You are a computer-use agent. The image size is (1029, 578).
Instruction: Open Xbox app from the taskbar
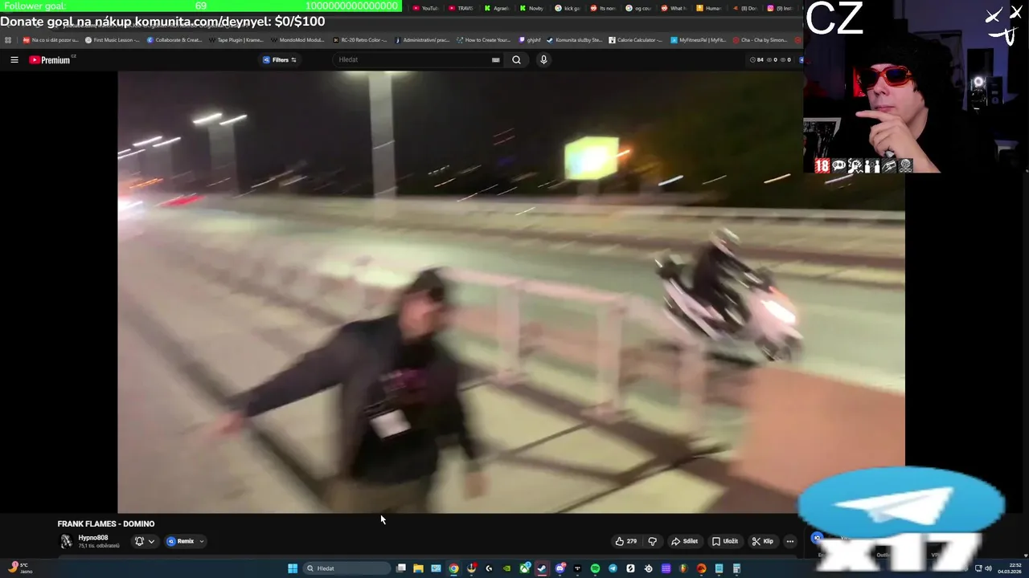click(524, 568)
